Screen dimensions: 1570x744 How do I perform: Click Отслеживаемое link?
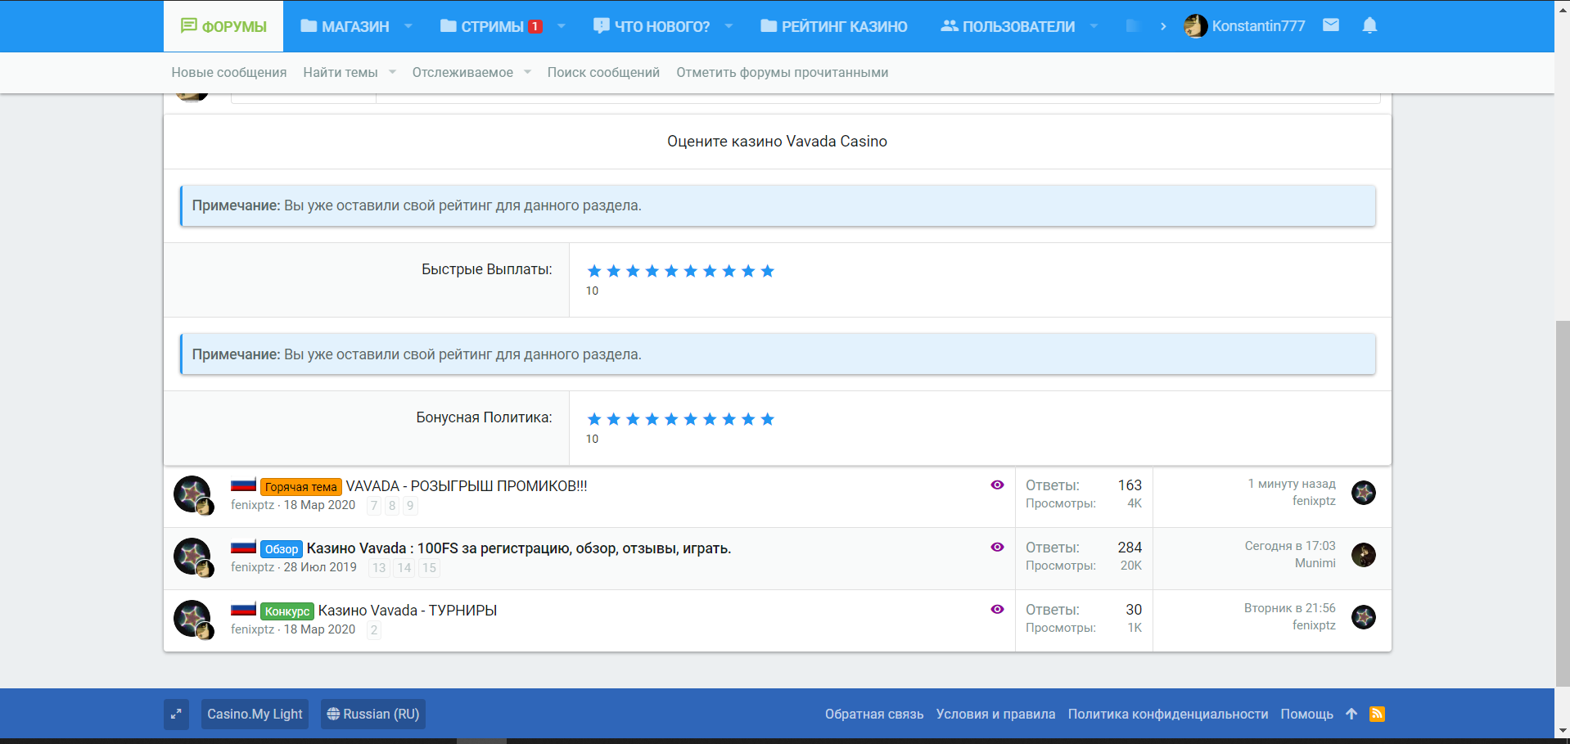[x=462, y=72]
